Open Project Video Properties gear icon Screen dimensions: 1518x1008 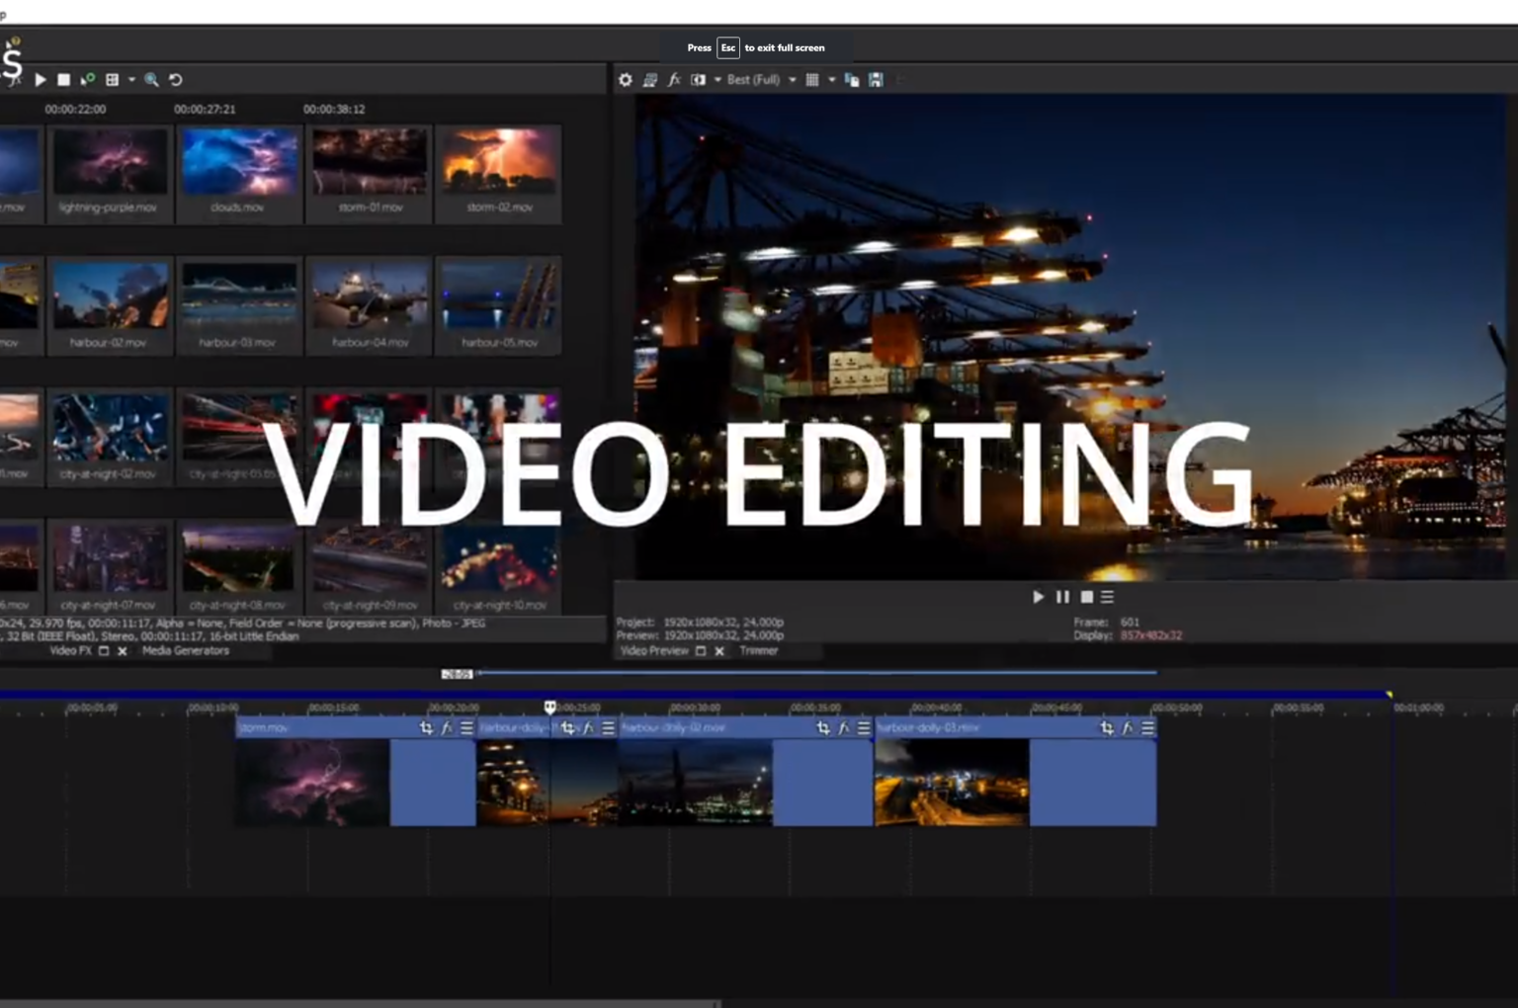pos(626,80)
